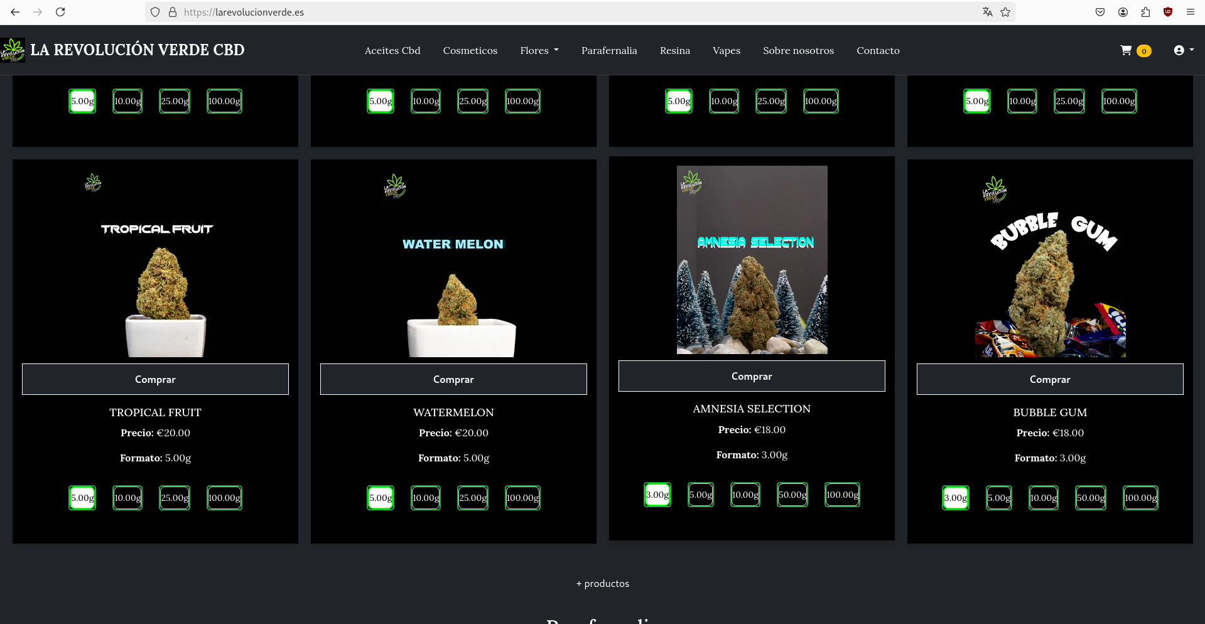Screen dimensions: 1205x624
Task: Bookmark this page with star icon
Action: click(1005, 12)
